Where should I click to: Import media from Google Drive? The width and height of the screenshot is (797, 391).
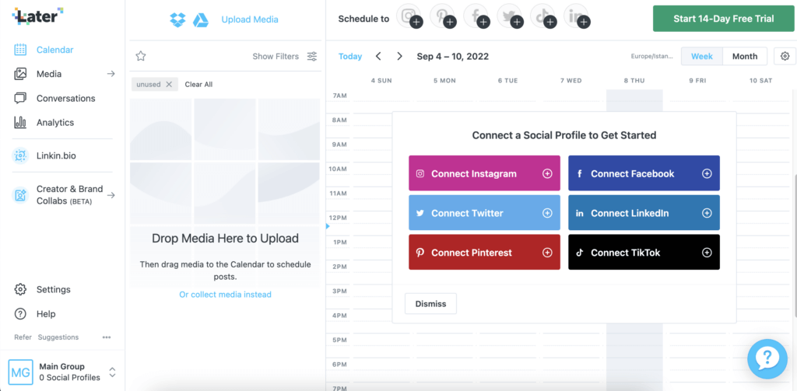click(201, 20)
